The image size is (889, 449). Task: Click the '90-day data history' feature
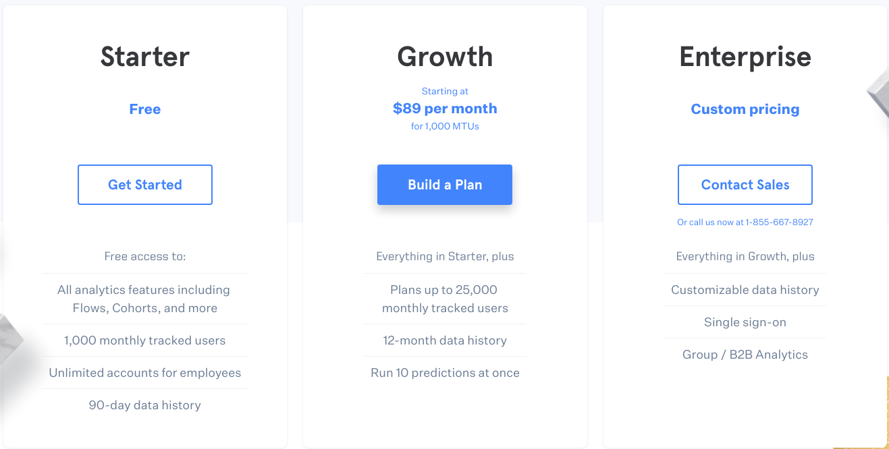(x=145, y=405)
